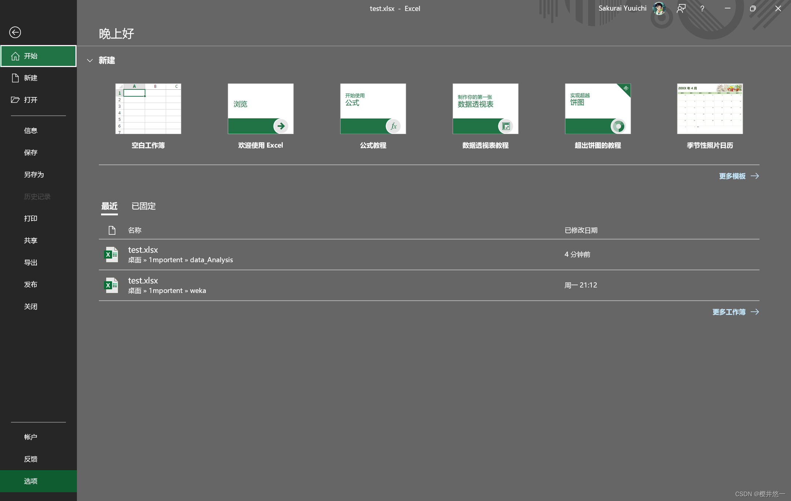The height and width of the screenshot is (501, 791).
Task: Click the new document icon beside 新建
Action: coord(15,78)
